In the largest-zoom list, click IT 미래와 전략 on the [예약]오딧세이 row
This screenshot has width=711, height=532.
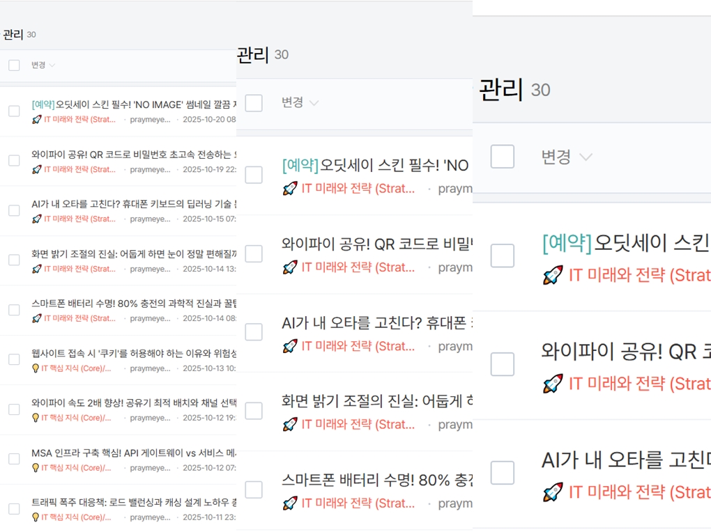pyautogui.click(x=640, y=275)
